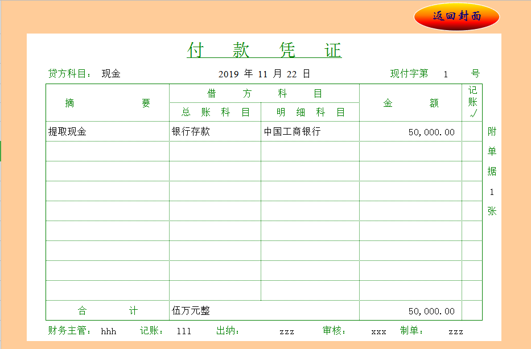Click the 记账 checkmark cell in first row

[472, 132]
